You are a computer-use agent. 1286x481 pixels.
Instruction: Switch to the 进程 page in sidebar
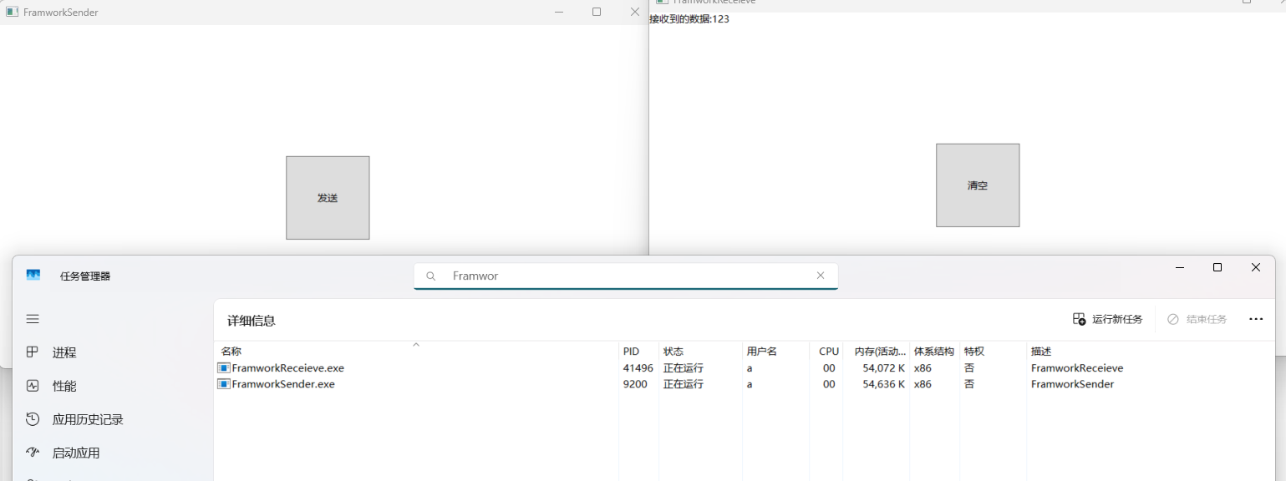click(64, 352)
